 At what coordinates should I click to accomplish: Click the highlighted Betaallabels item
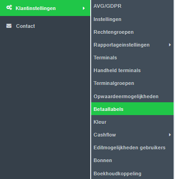point(132,109)
